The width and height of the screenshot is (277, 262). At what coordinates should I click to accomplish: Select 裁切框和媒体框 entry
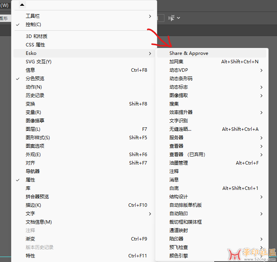(x=212, y=222)
